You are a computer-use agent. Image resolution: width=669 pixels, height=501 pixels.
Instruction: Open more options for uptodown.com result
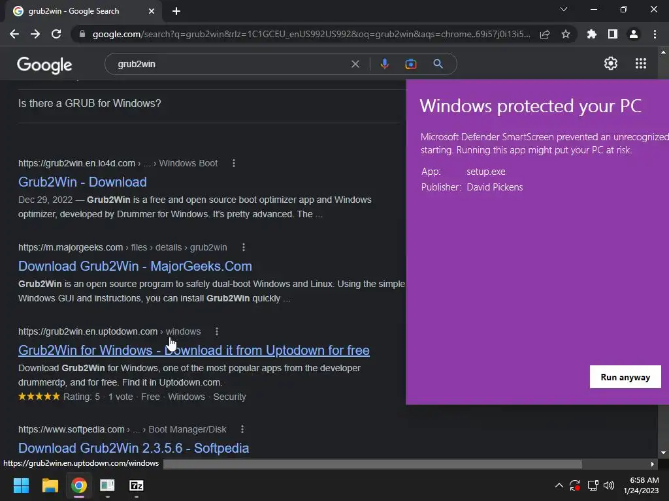tap(217, 331)
